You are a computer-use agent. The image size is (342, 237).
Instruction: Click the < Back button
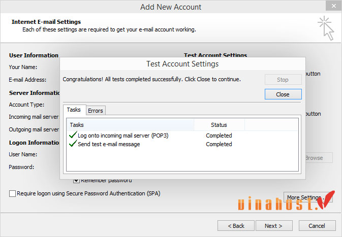[236, 226]
